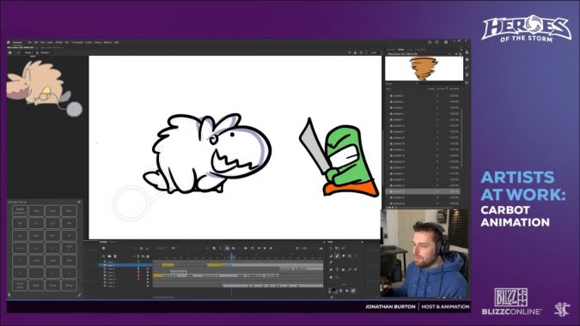Click Scene 1 in the edit bar breadcrumb

point(29,53)
